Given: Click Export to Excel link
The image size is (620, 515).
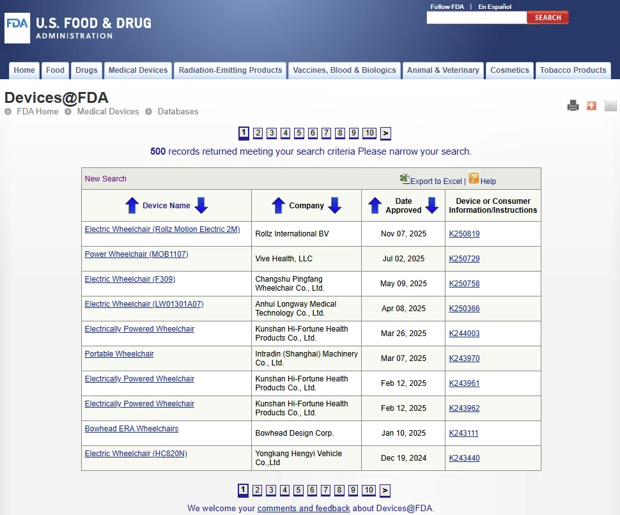Looking at the screenshot, I should 436,181.
